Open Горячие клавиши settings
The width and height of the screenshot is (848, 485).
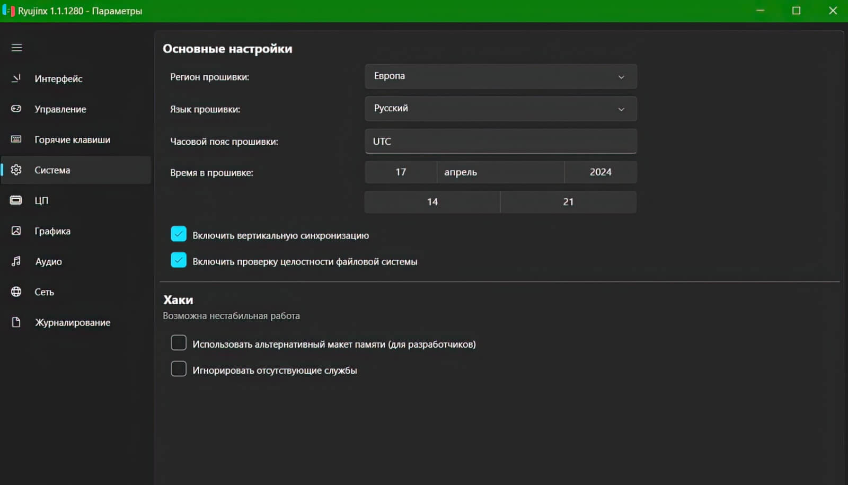76,139
